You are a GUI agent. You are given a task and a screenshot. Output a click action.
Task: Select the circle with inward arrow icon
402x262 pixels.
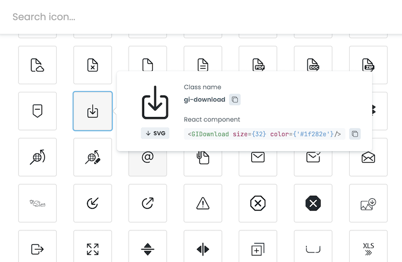coord(92,203)
